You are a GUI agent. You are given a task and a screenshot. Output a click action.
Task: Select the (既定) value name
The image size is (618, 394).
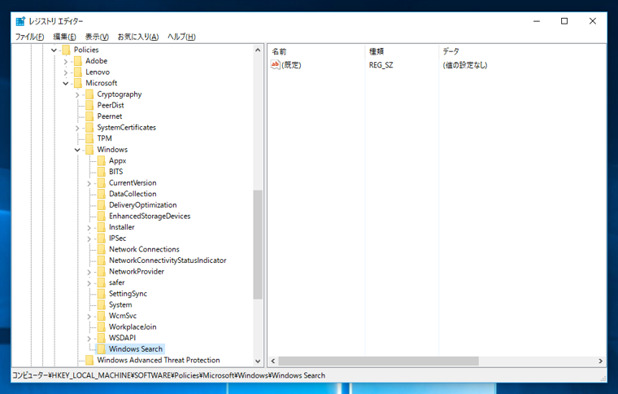[291, 64]
